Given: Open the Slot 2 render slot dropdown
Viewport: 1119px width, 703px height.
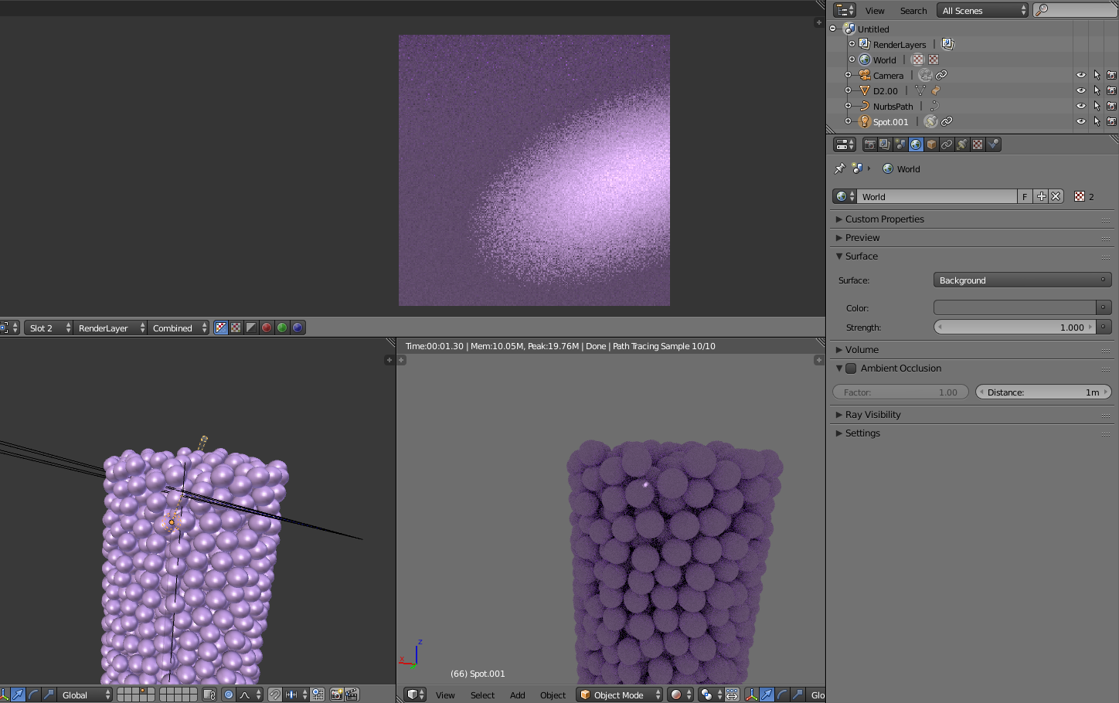Looking at the screenshot, I should [48, 328].
